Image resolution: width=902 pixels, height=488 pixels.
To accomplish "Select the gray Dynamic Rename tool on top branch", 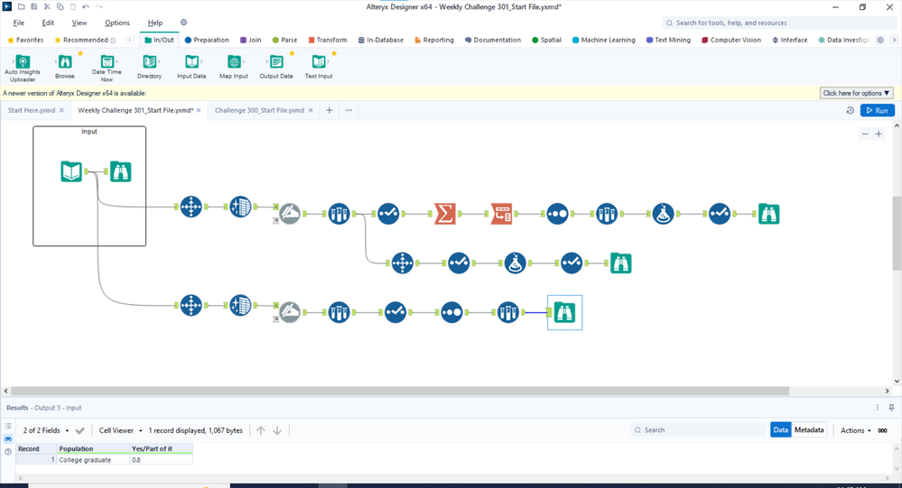I will pos(289,214).
